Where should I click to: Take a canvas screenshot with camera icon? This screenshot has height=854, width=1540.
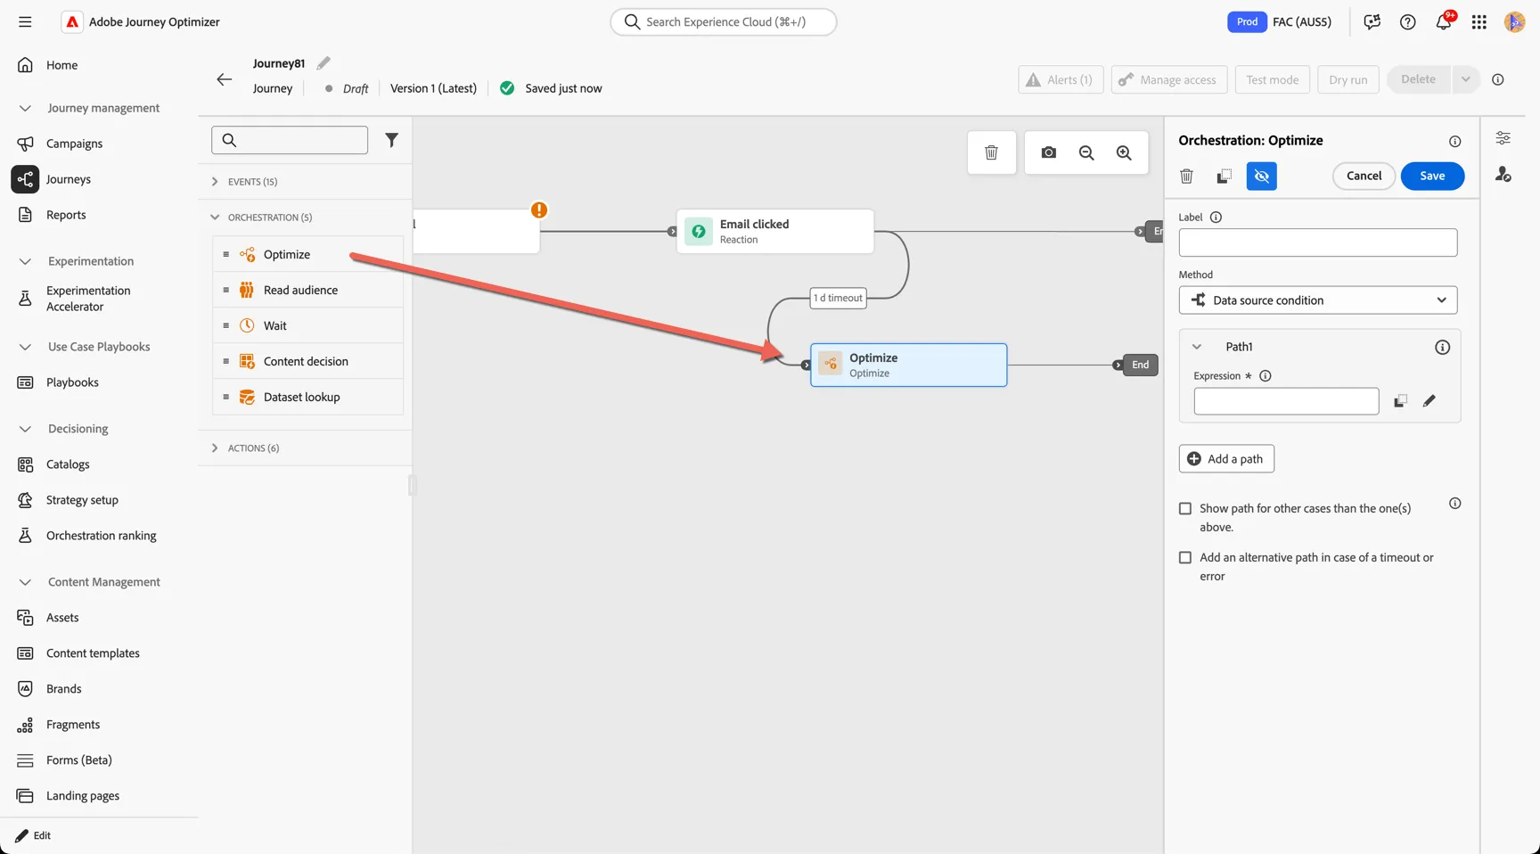[x=1048, y=152]
